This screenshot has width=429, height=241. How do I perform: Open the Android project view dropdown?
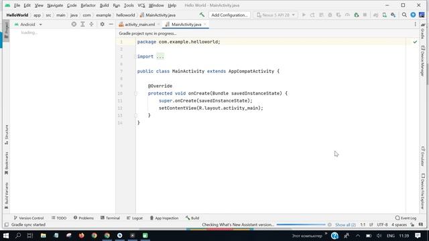coord(28,24)
